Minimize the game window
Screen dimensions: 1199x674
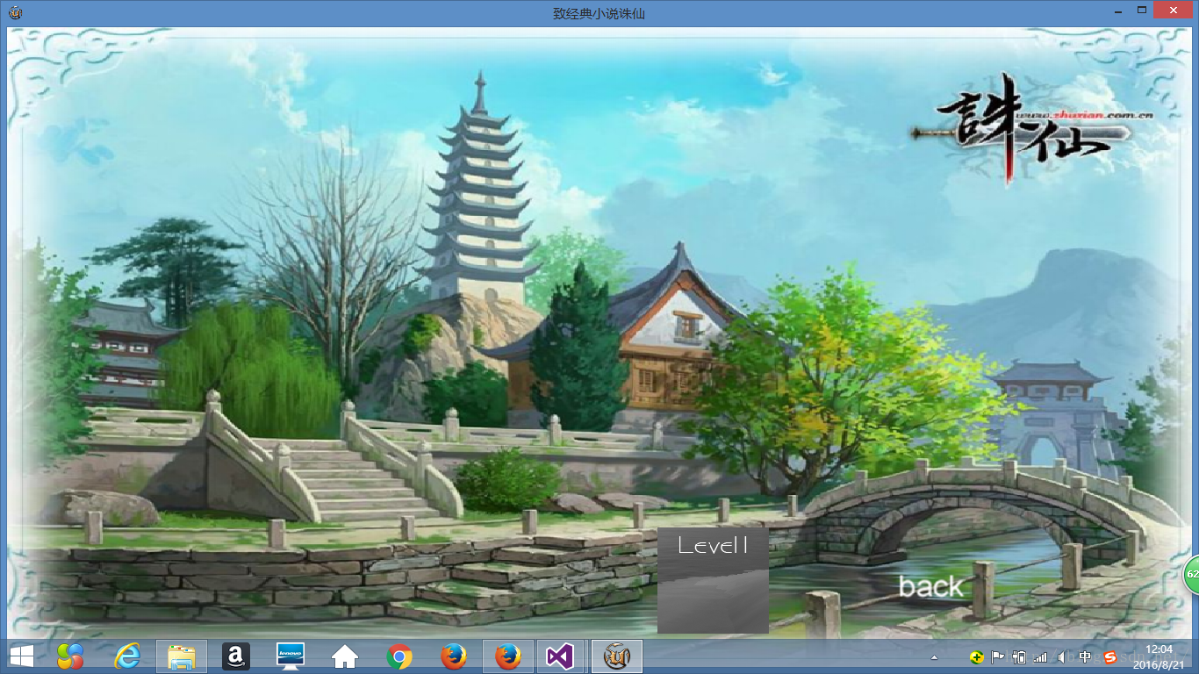pyautogui.click(x=1119, y=11)
